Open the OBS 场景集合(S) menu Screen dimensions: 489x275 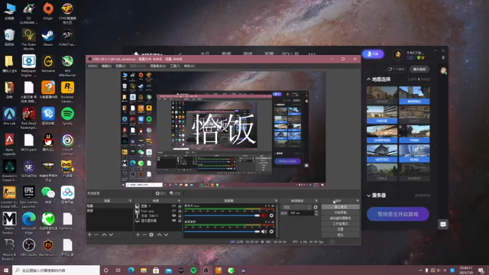[x=158, y=66]
